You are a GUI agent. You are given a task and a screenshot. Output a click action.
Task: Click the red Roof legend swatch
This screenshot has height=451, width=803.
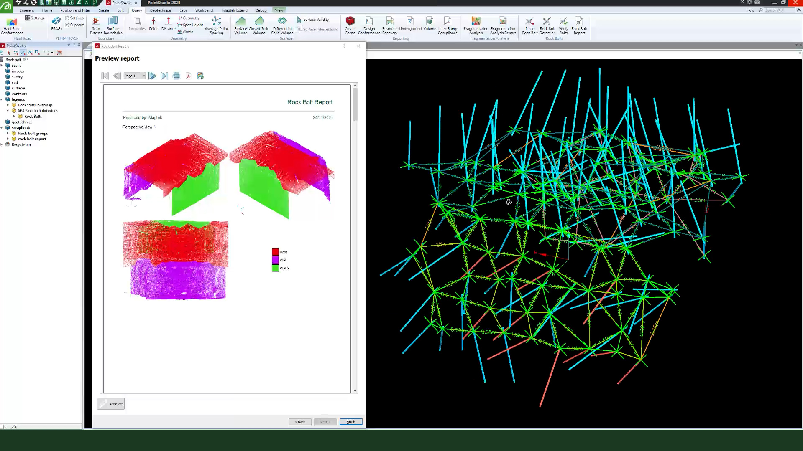pyautogui.click(x=275, y=252)
